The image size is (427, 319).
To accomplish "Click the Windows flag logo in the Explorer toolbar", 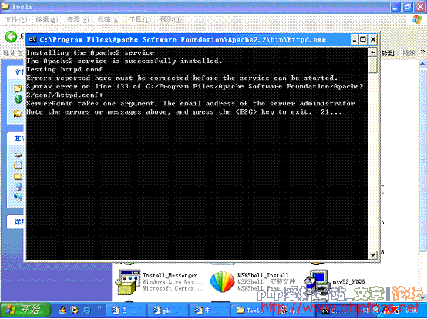I will 417,19.
